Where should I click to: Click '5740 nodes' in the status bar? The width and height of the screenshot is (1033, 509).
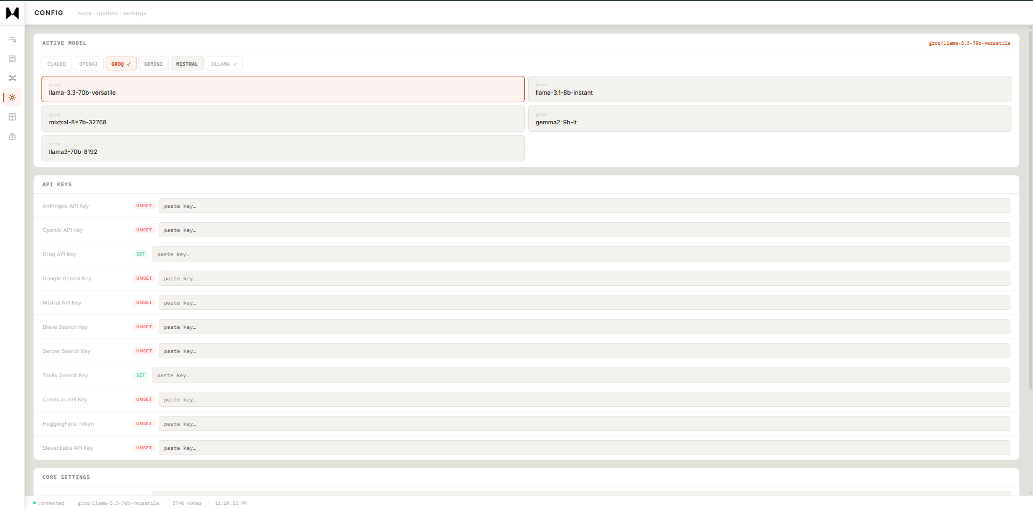187,503
